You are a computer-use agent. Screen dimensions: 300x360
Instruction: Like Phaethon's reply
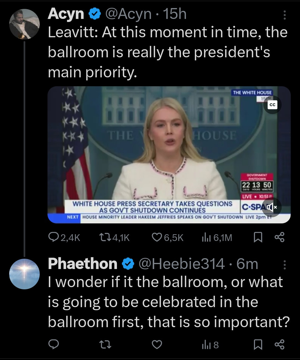click(x=157, y=345)
